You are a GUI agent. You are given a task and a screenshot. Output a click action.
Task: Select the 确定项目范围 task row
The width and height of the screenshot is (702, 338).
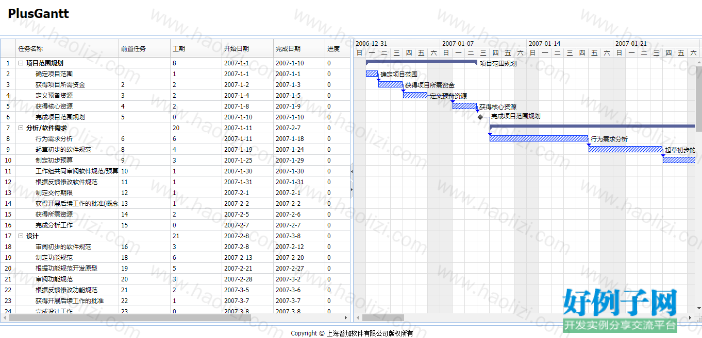pos(175,74)
